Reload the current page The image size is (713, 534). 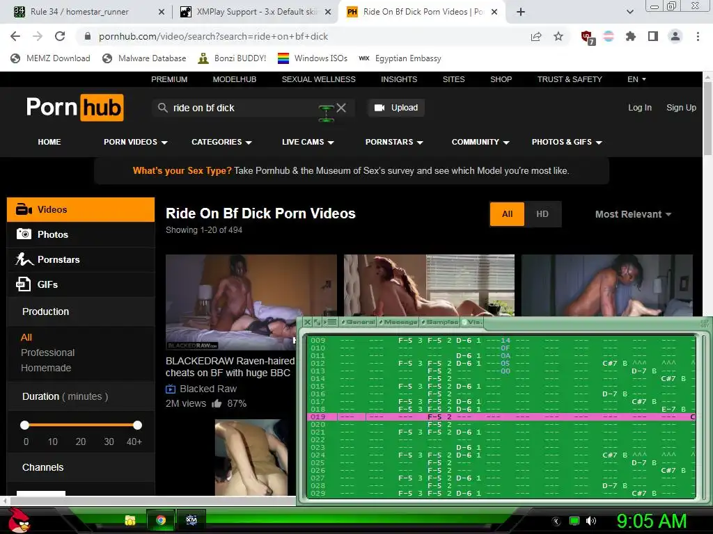coord(60,36)
